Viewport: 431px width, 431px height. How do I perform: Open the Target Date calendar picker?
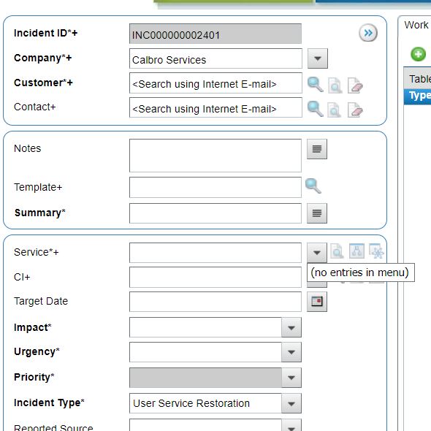(317, 302)
